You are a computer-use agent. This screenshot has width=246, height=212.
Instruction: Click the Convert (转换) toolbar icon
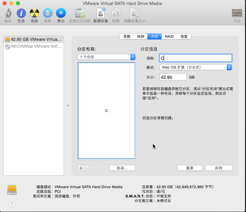tap(116, 13)
